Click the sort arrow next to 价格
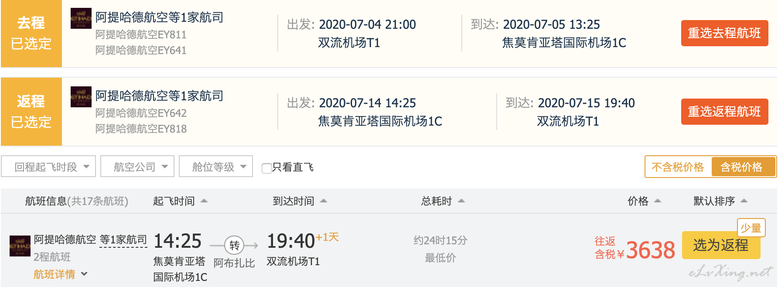 click(658, 201)
